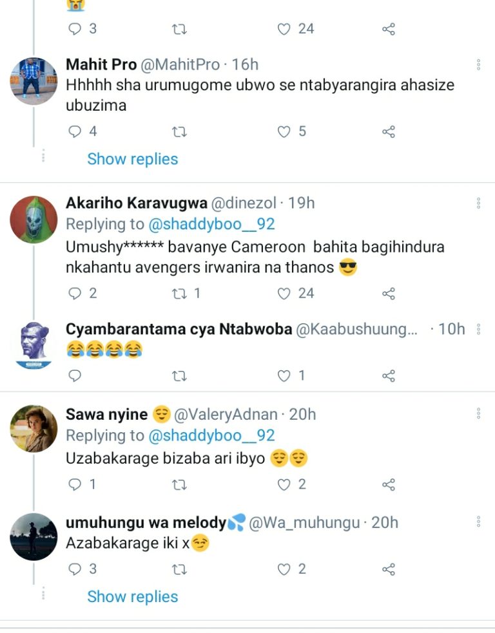Image resolution: width=495 pixels, height=633 pixels.
Task: Like Akariho Karavugwa's avengers tweet
Action: [284, 294]
